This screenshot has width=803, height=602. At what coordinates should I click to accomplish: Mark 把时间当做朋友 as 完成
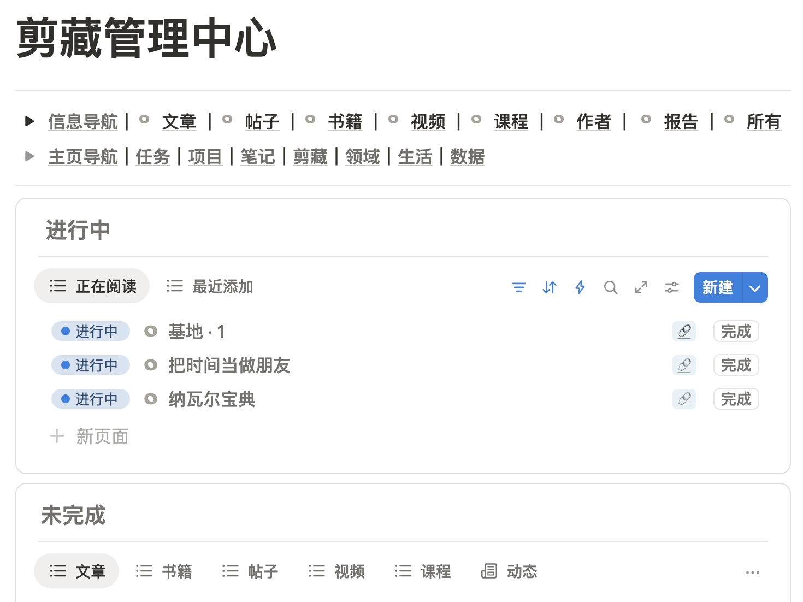click(x=736, y=365)
